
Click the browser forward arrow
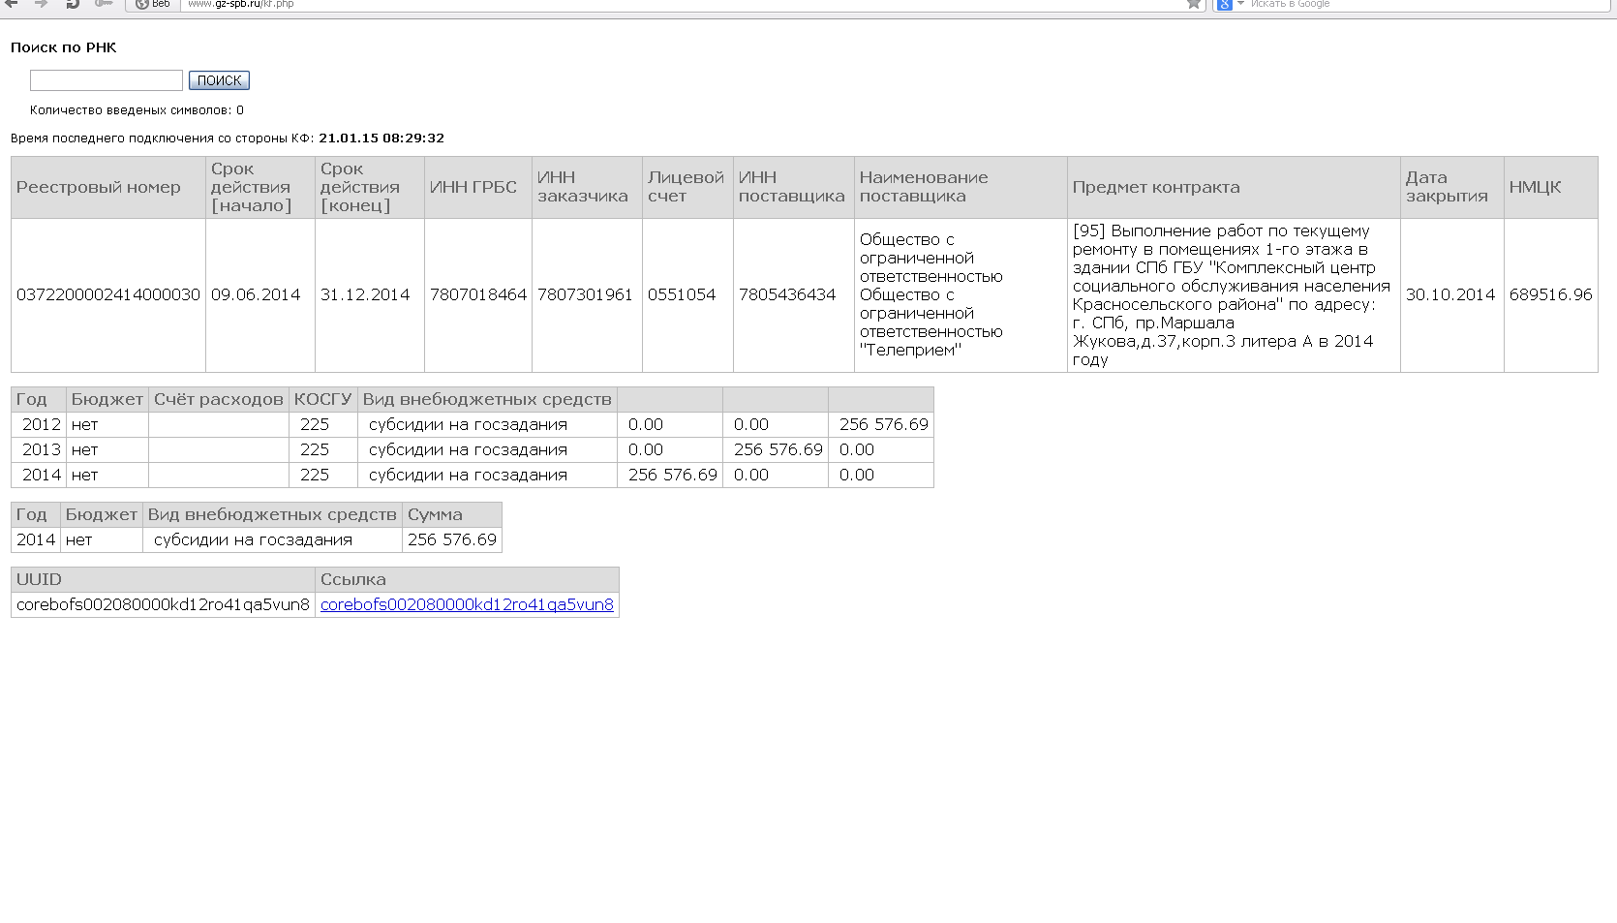41,4
